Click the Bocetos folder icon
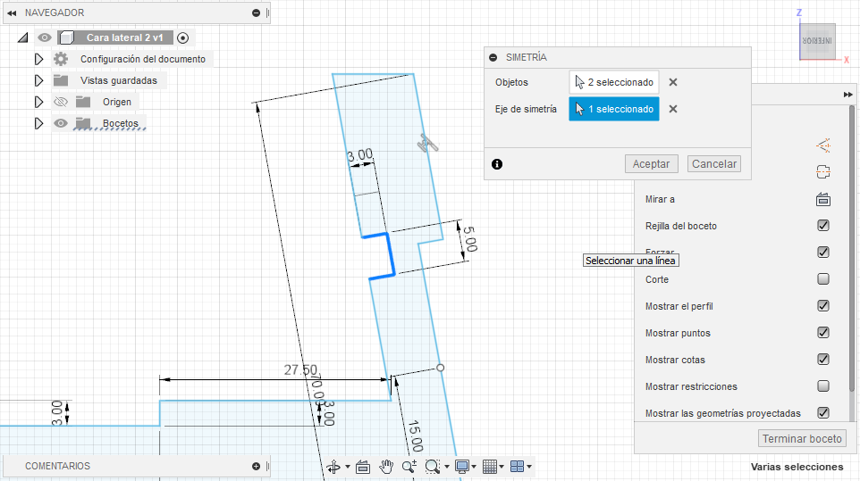The image size is (860, 481). point(83,123)
